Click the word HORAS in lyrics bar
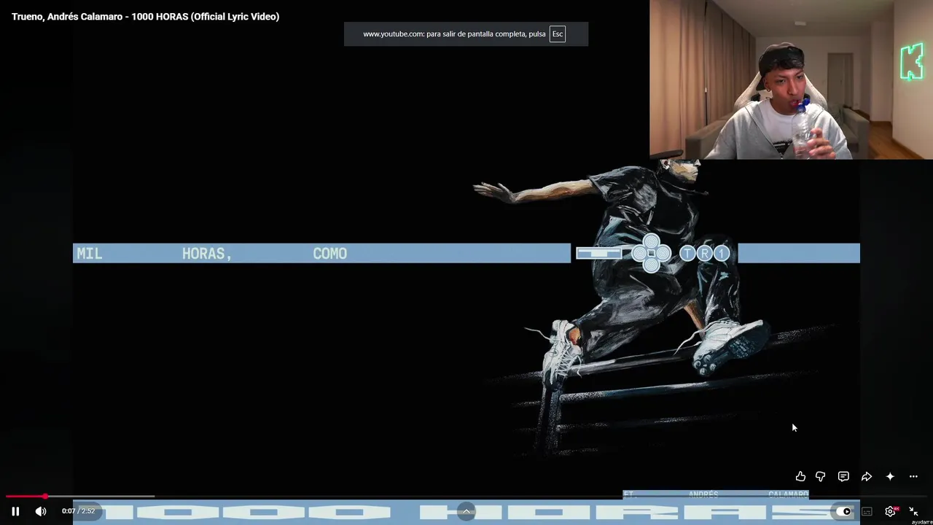933x525 pixels. point(207,254)
